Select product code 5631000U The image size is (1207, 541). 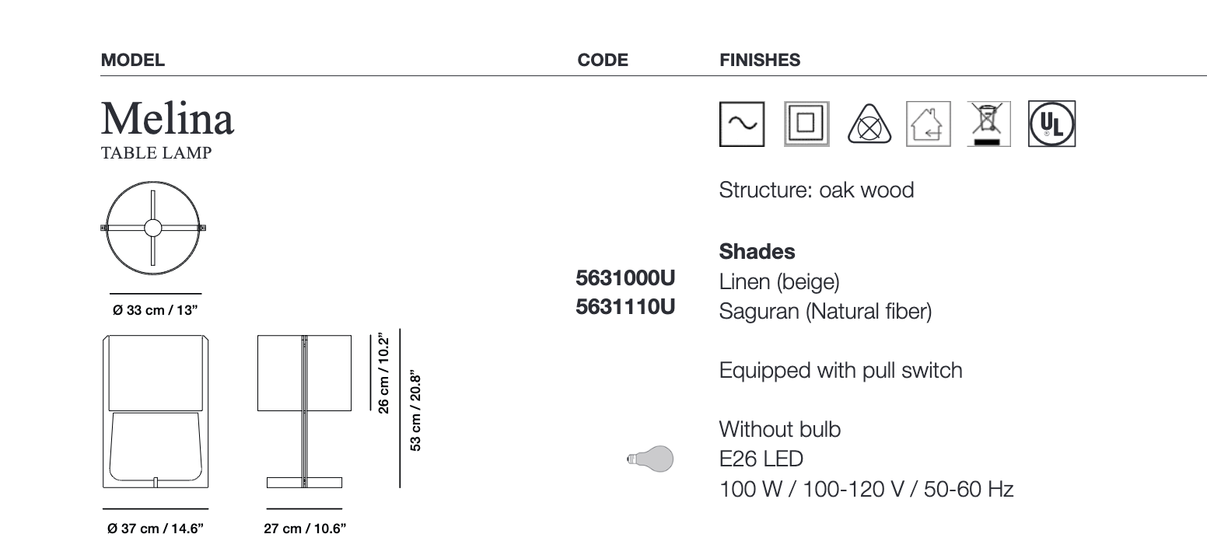click(625, 278)
